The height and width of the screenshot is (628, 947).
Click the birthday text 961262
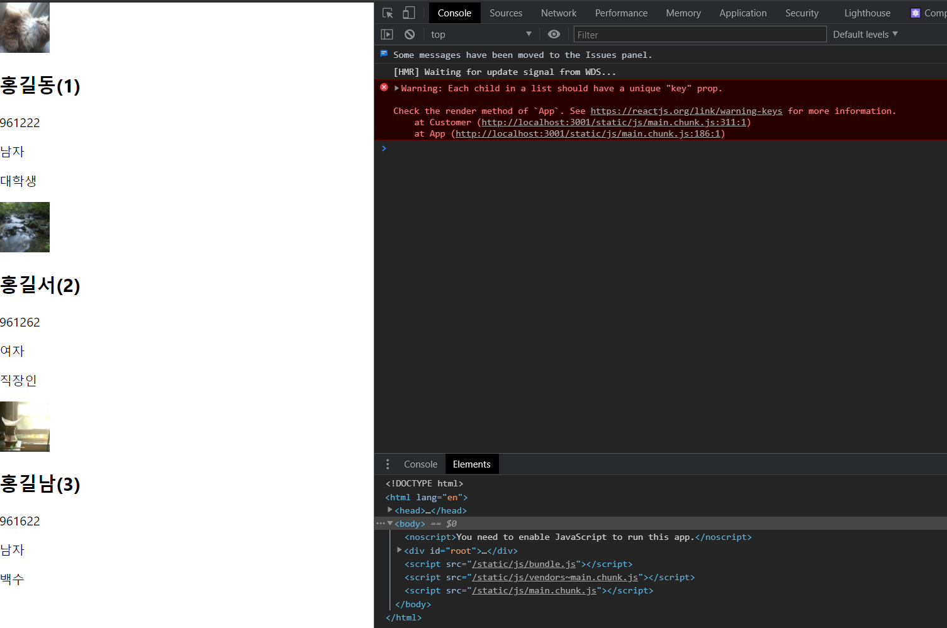point(20,322)
